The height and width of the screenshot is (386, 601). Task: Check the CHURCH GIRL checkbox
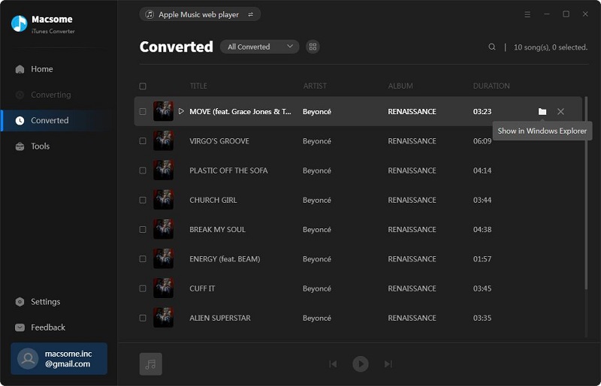[143, 200]
